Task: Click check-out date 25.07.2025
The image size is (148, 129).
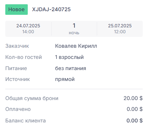Action: coord(120,26)
